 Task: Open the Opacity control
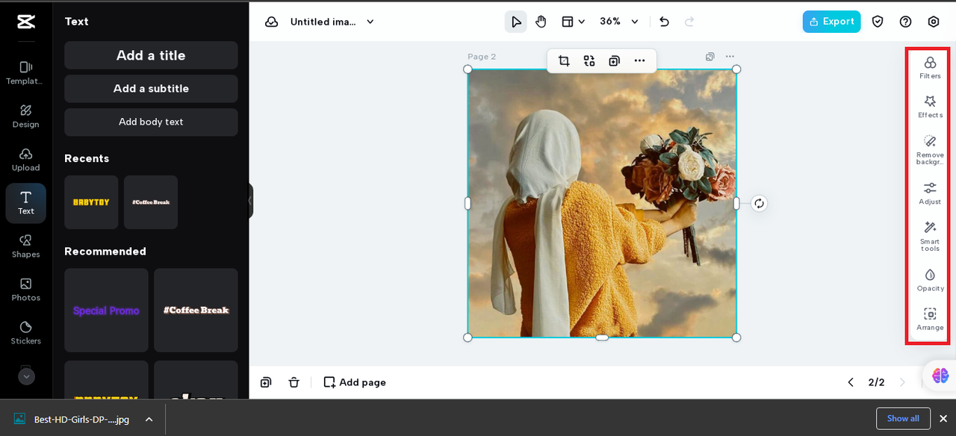[x=930, y=280]
